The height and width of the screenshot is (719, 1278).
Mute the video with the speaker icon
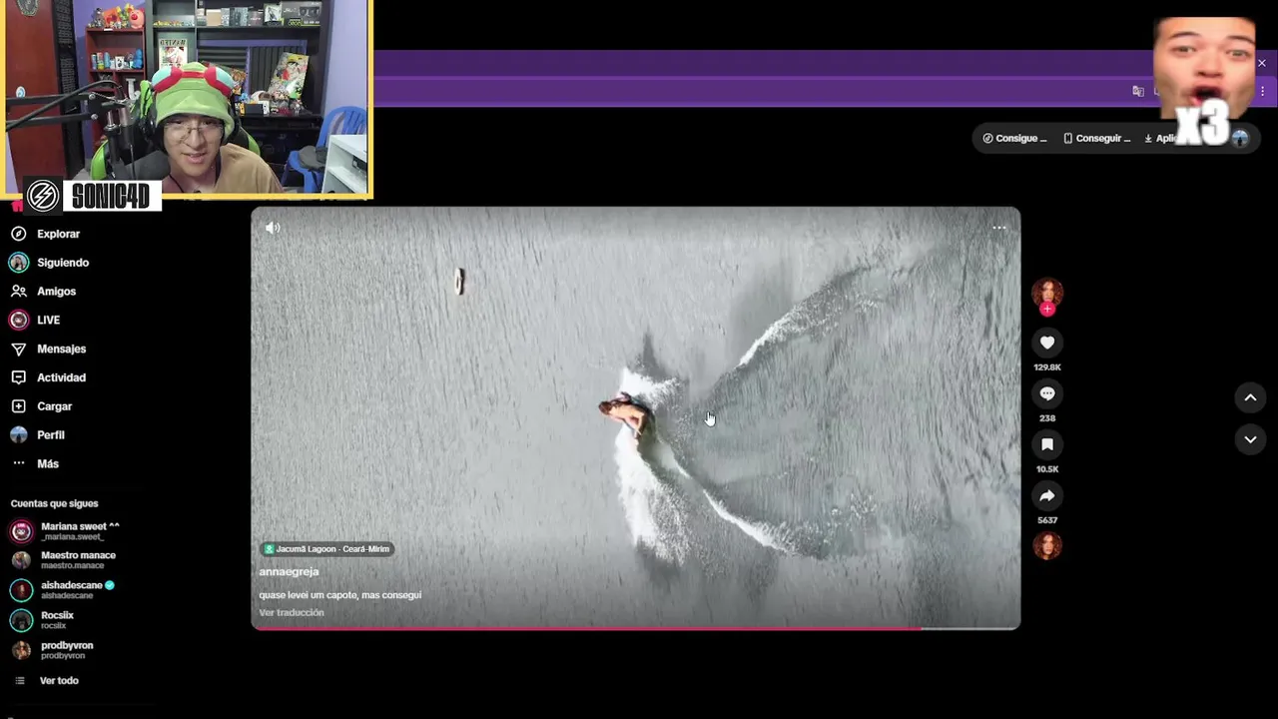point(273,228)
